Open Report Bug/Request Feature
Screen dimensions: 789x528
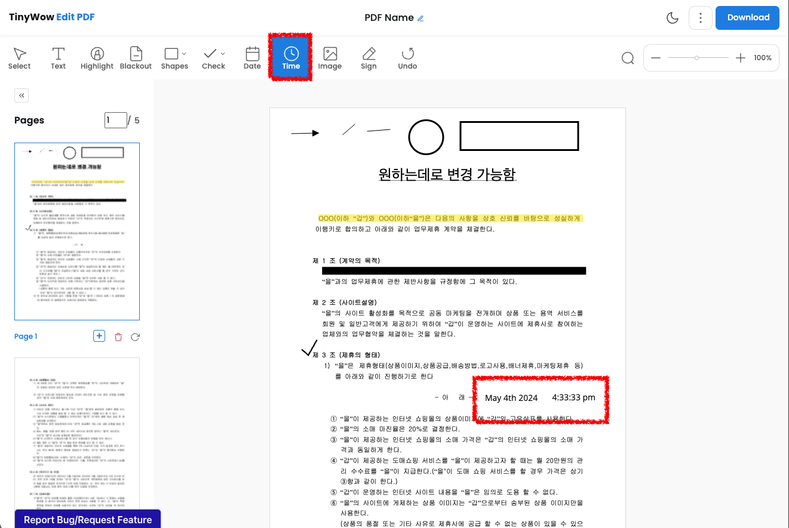pyautogui.click(x=87, y=520)
